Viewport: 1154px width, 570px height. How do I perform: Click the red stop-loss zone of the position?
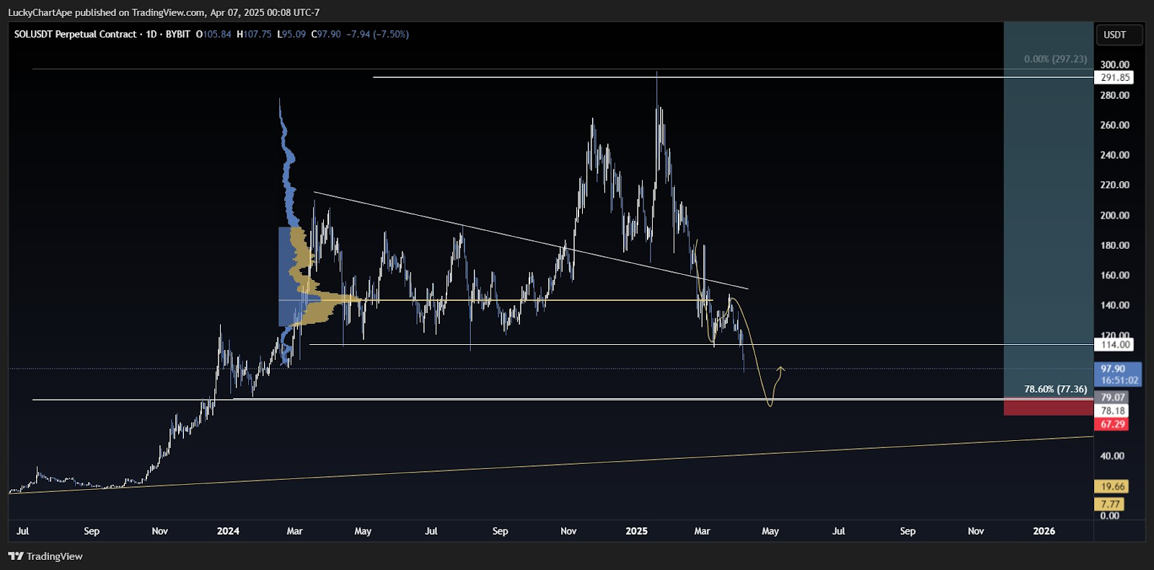click(1049, 408)
